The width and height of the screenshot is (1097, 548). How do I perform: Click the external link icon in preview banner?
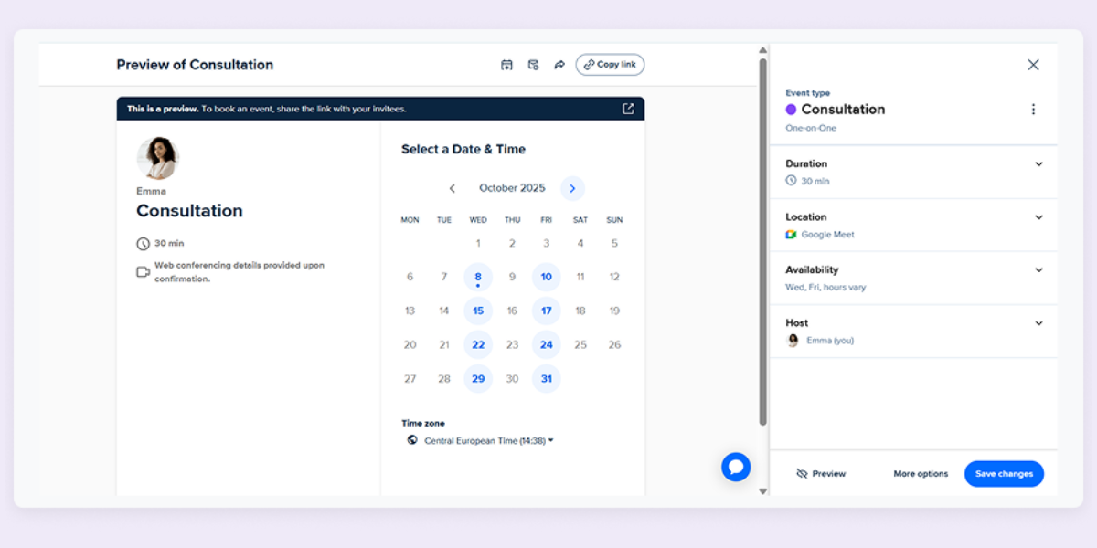pos(627,108)
